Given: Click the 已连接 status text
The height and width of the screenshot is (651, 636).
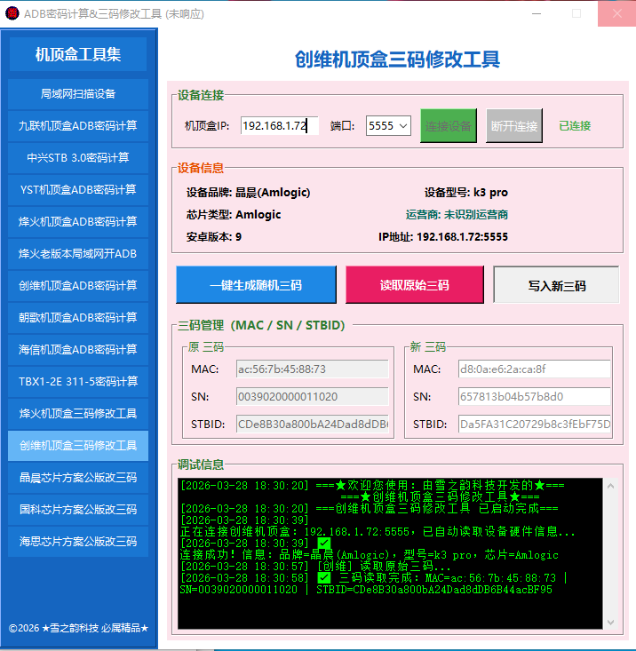Looking at the screenshot, I should click(575, 126).
